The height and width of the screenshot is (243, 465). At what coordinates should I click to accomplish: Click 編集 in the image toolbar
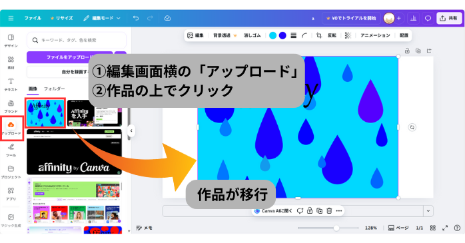195,35
